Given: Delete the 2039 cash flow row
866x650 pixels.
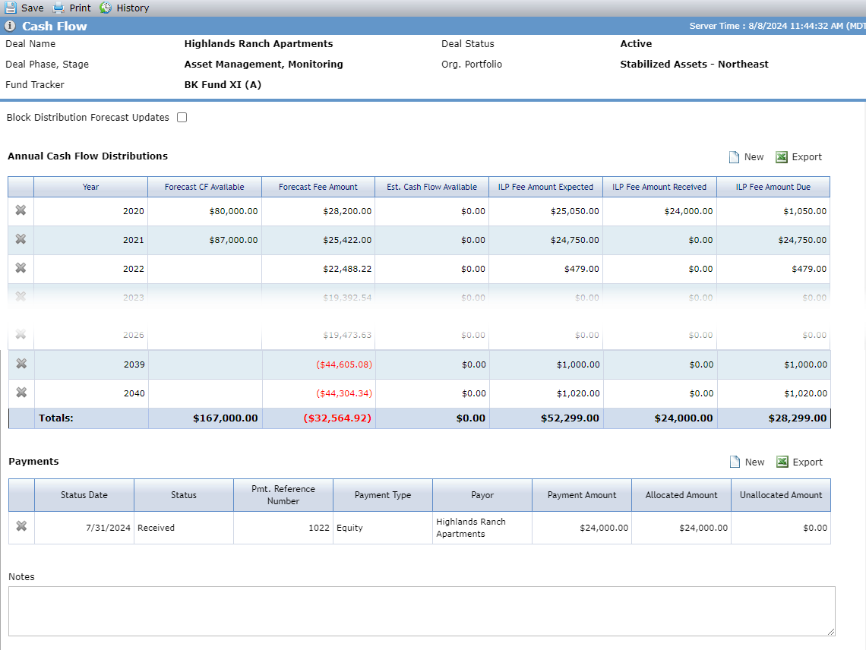Looking at the screenshot, I should [21, 364].
